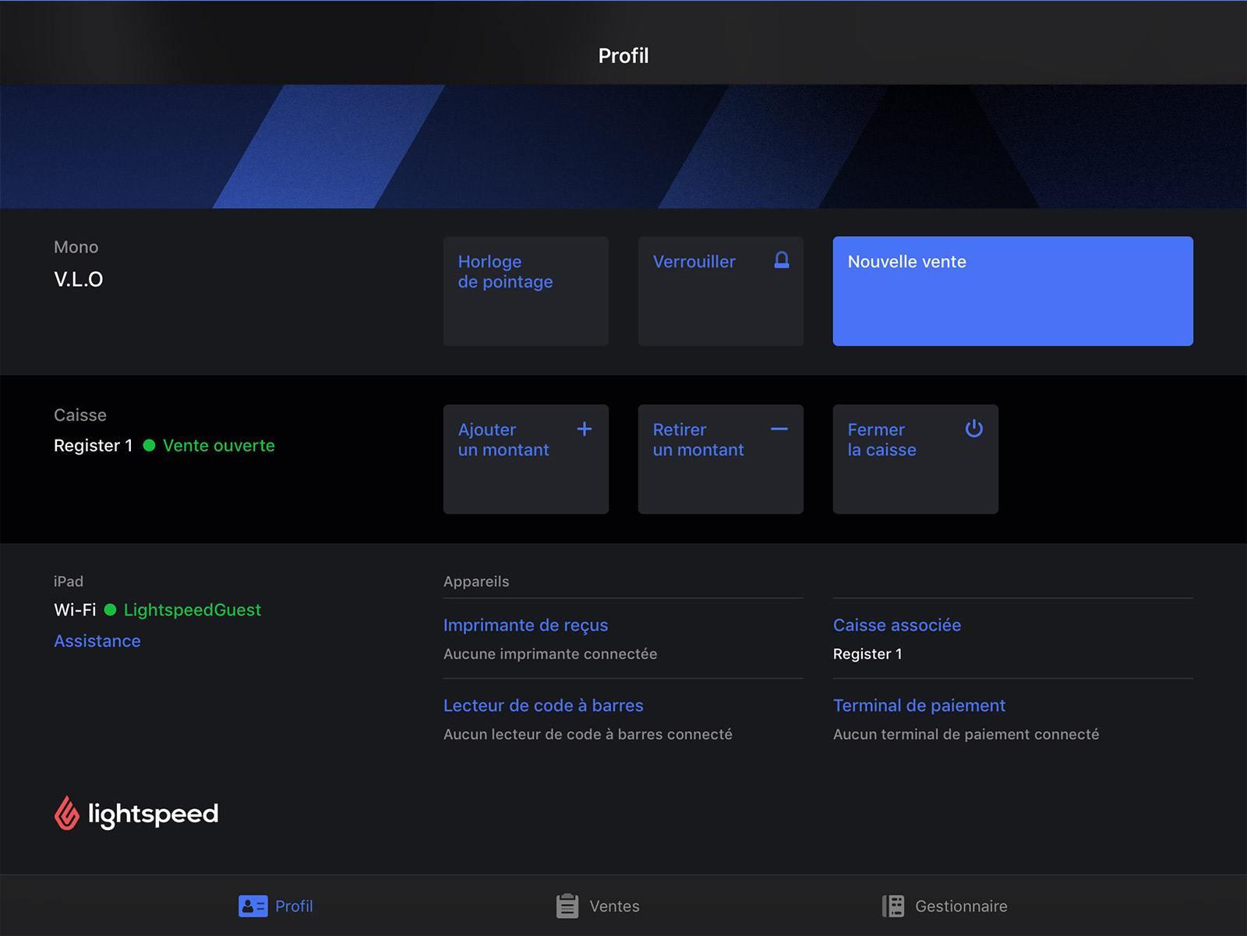Viewport: 1247px width, 936px height.
Task: Click the minus icon on Retirer un montant
Action: pos(779,429)
